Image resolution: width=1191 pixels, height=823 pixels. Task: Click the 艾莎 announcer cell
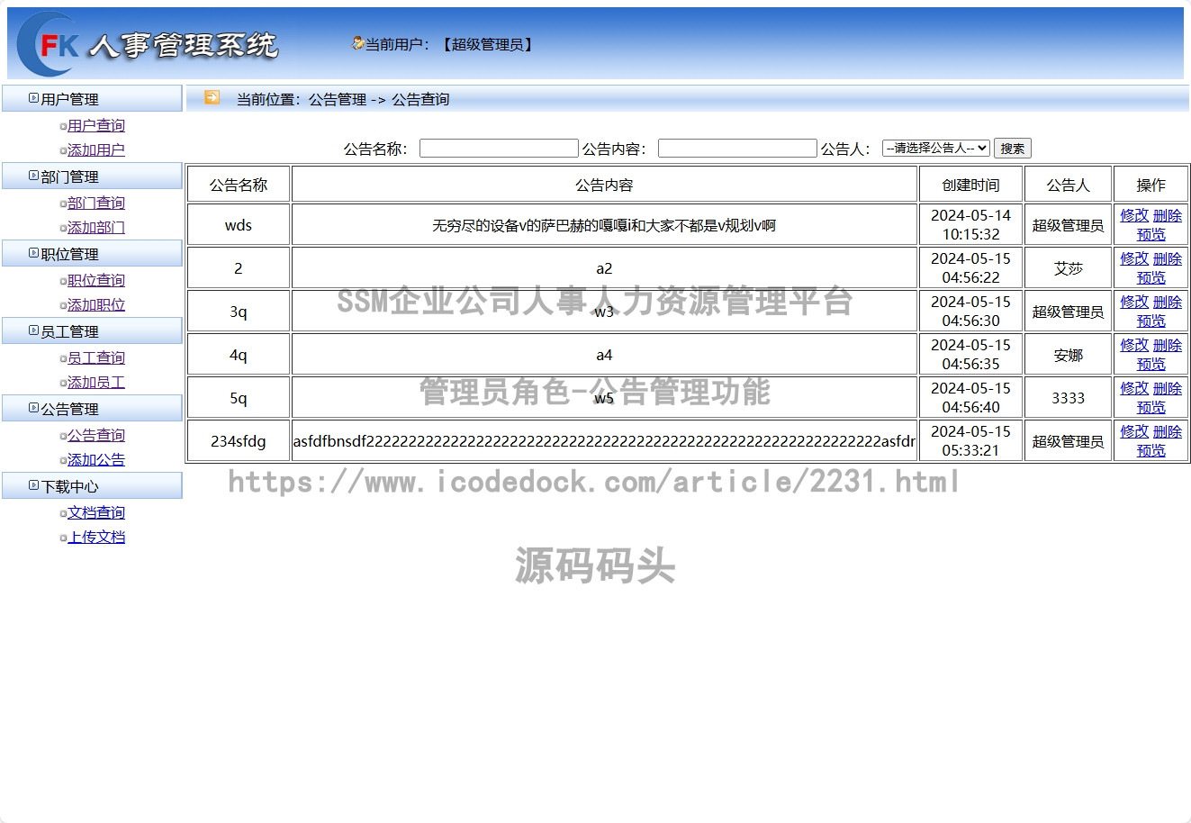[x=1069, y=268]
